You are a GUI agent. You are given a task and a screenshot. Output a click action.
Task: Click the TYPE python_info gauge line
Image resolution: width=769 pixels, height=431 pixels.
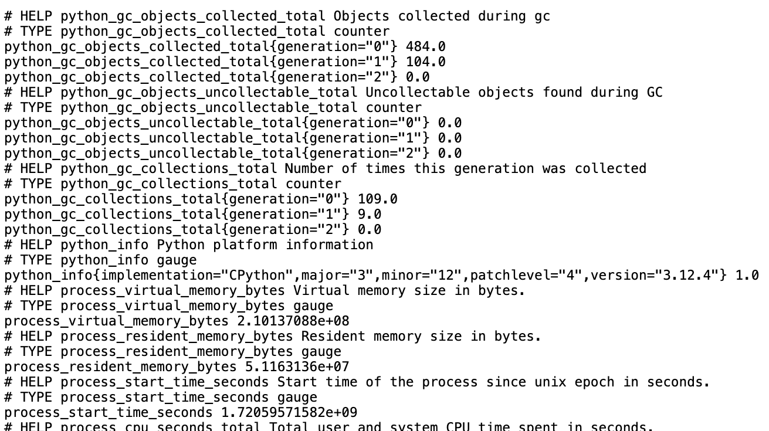pyautogui.click(x=100, y=260)
